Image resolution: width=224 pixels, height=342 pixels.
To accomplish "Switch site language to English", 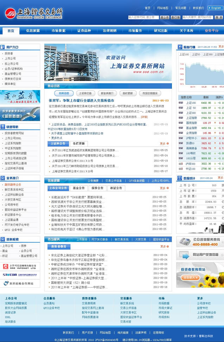I will (x=215, y=8).
